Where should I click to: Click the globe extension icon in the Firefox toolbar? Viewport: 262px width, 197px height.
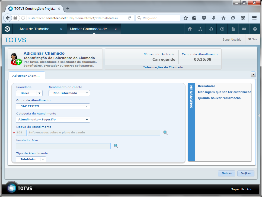[243, 18]
